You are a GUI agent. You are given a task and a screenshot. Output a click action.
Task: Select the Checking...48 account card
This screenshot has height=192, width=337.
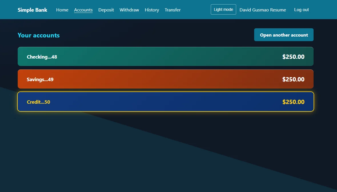(165, 57)
